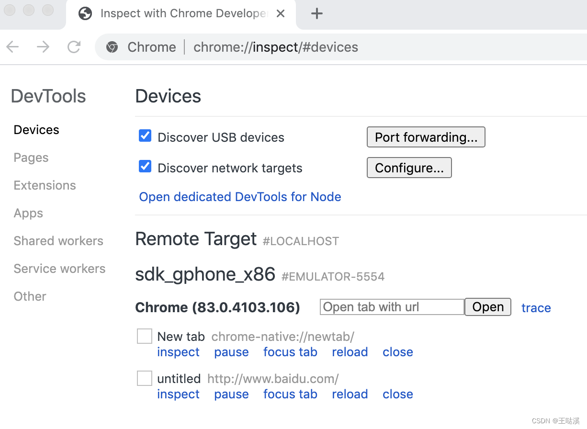This screenshot has width=587, height=429.
Task: Click the Devices page heading above the options
Action: coord(169,96)
